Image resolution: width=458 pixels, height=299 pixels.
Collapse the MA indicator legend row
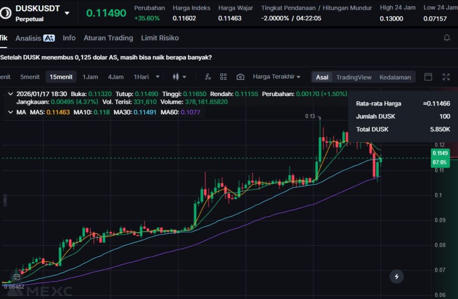(x=10, y=112)
